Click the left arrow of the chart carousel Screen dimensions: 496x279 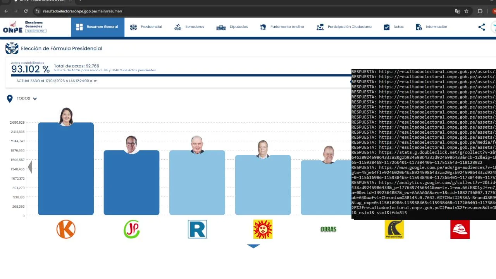(x=30, y=167)
